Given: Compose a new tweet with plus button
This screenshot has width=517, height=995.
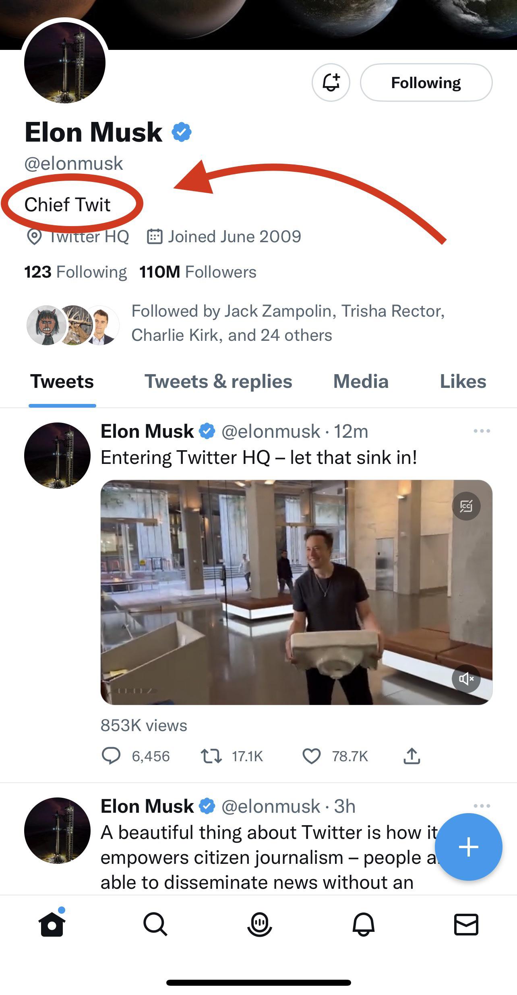Looking at the screenshot, I should click(x=469, y=847).
